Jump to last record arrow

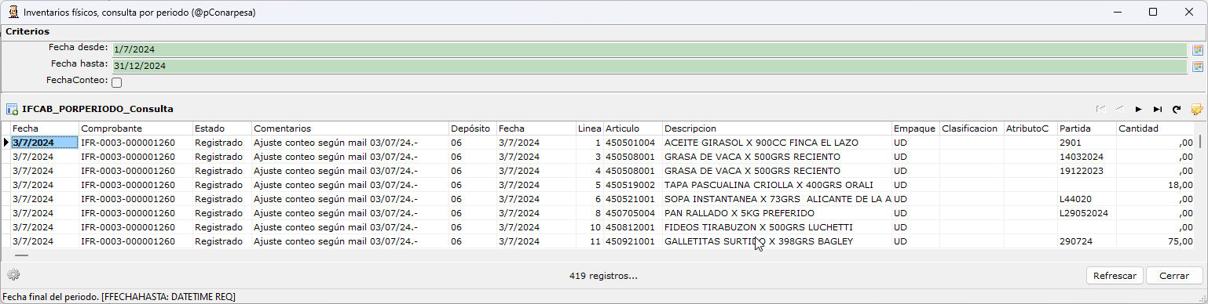tap(1157, 110)
